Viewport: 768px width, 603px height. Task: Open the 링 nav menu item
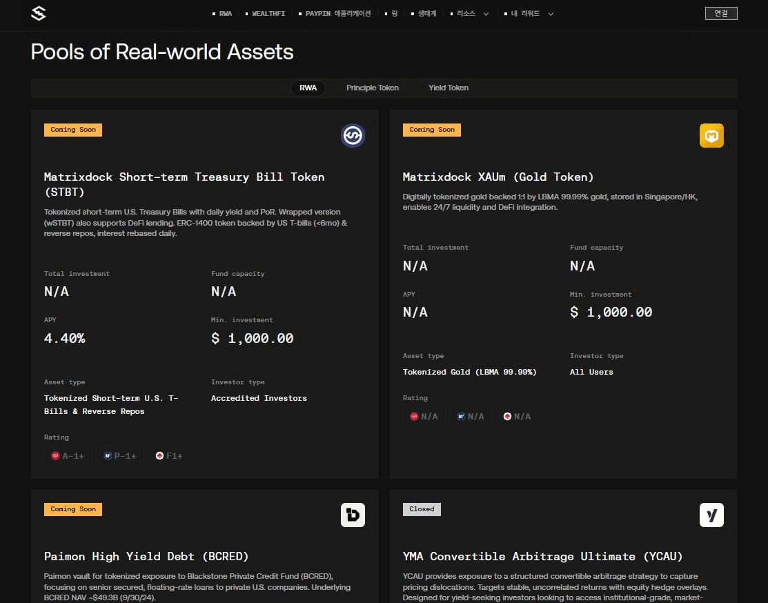tap(391, 14)
